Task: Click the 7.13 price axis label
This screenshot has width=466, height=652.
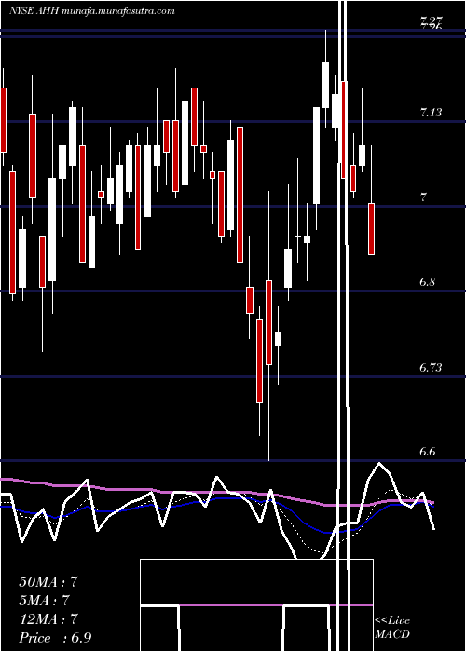Action: [x=432, y=113]
